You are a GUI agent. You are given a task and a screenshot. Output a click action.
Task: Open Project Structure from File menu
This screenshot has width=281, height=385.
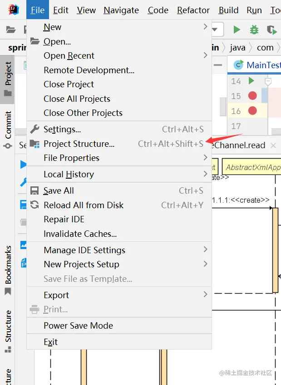pyautogui.click(x=79, y=144)
